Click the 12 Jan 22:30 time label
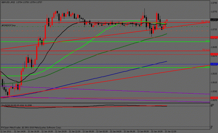This screenshot has height=133, width=218. point(75,131)
